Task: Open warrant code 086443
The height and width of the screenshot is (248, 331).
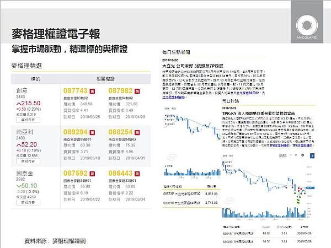Action: pos(120,174)
